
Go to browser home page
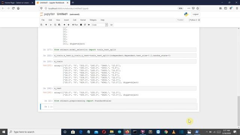[18, 8]
